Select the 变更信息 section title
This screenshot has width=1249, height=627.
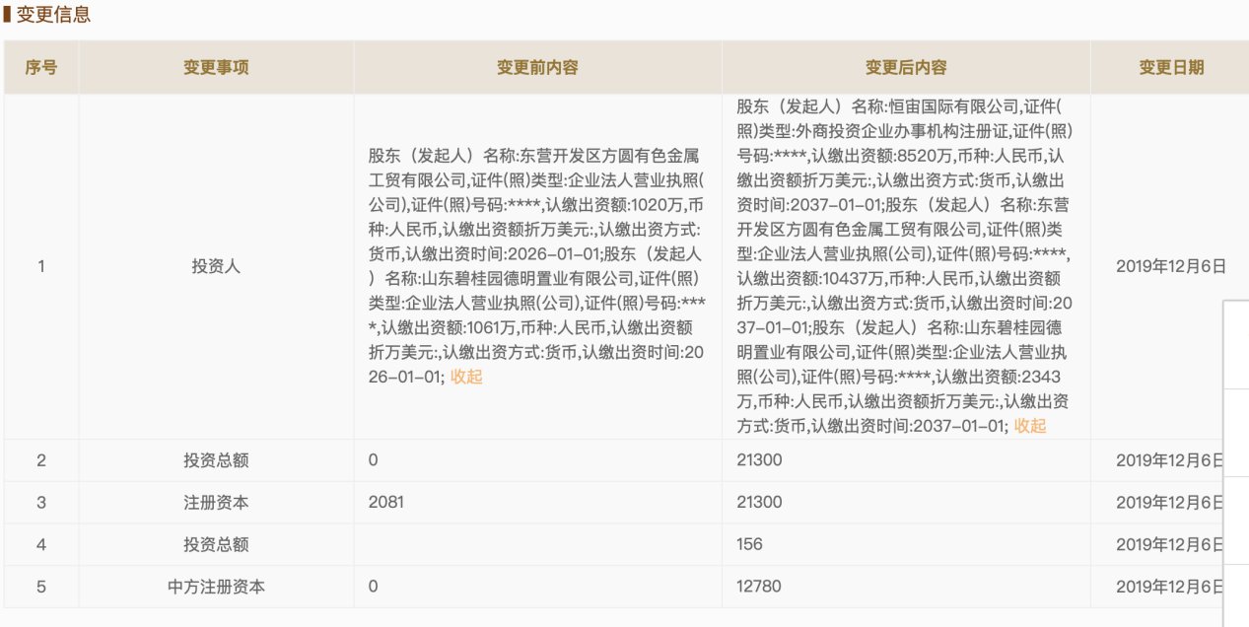point(53,17)
